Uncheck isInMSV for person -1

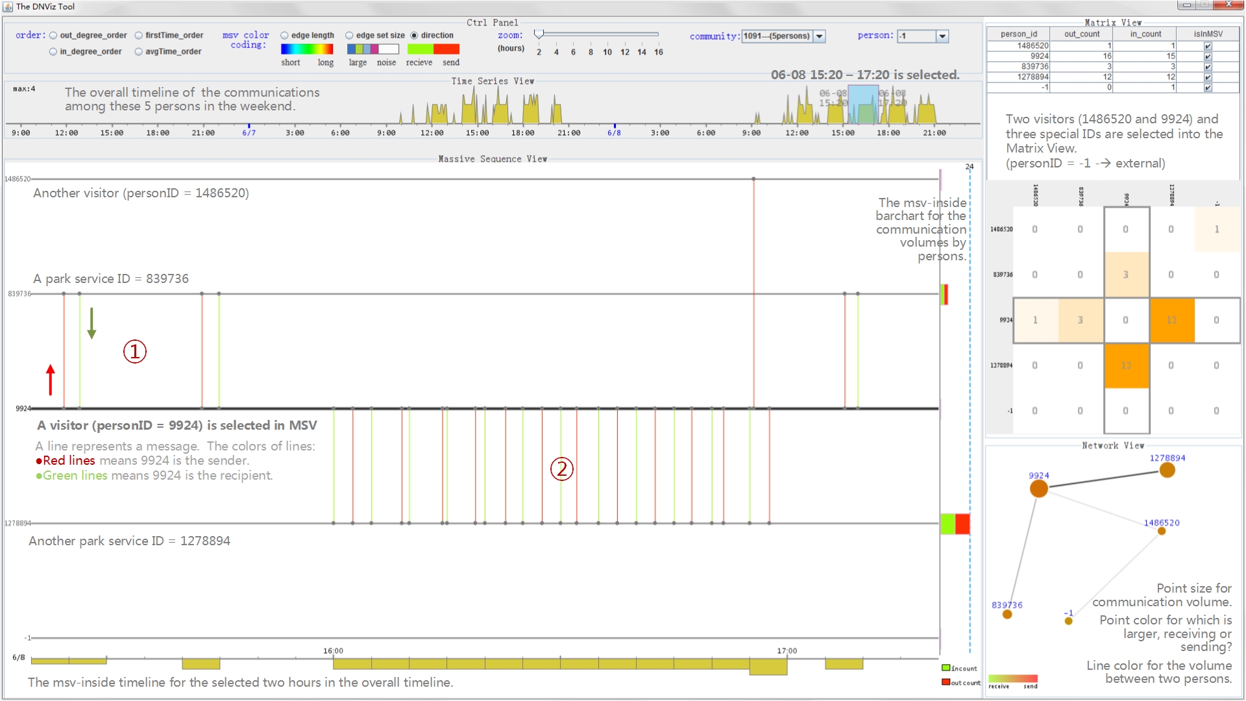coord(1208,88)
